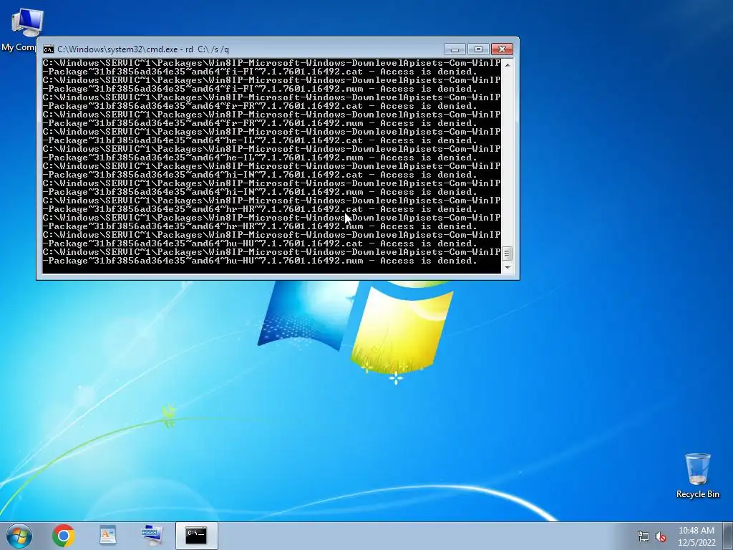Click the network status tray icon
The image size is (733, 550).
coord(644,536)
